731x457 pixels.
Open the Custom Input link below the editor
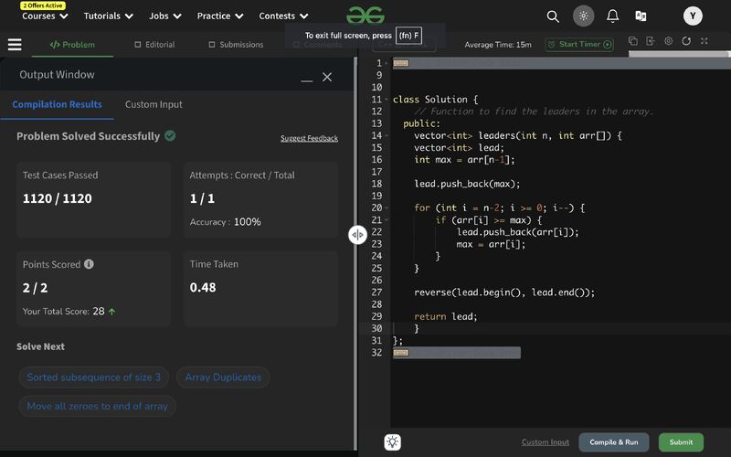point(545,442)
